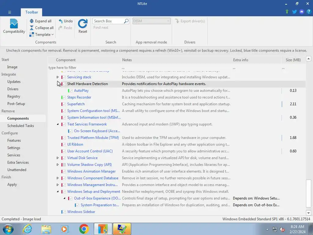
Task: Expand the Volume Shadow Copy node
Action: click(x=58, y=164)
